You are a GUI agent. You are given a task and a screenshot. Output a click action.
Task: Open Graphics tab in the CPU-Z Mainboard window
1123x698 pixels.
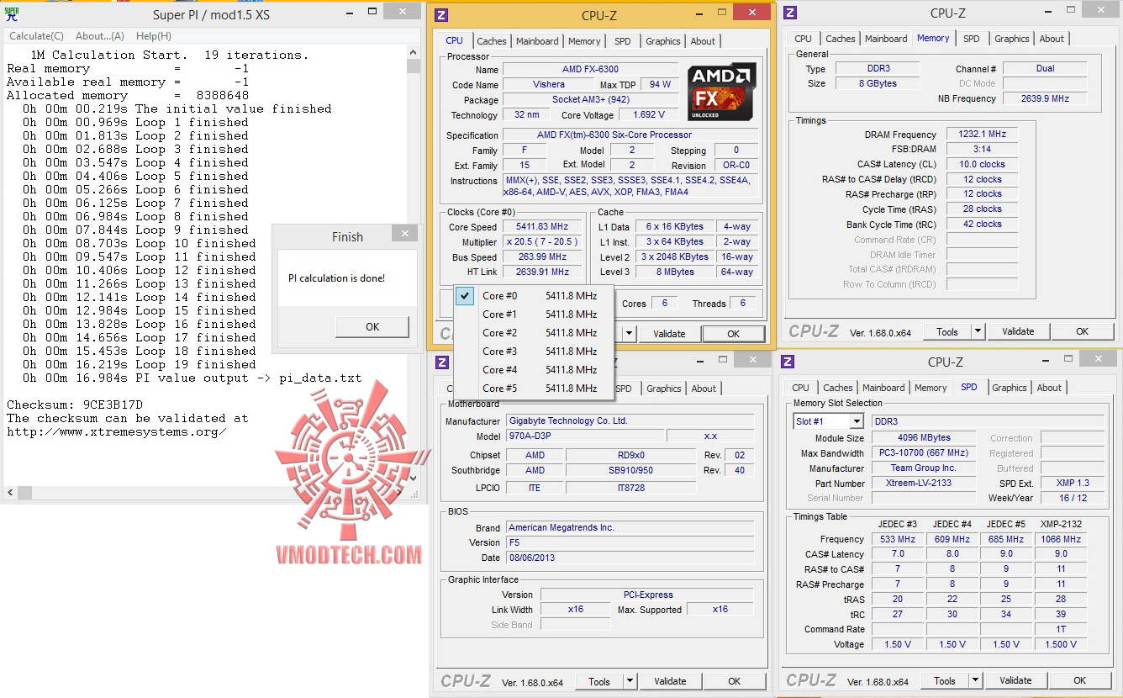click(x=664, y=389)
